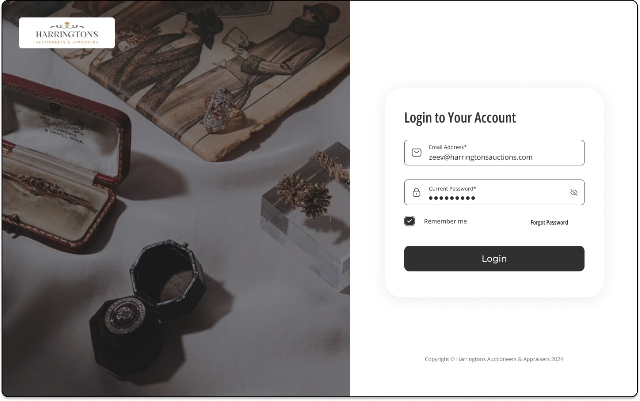Click the Login to Your Account heading
The image size is (640, 401).
tap(460, 118)
